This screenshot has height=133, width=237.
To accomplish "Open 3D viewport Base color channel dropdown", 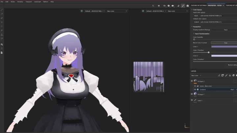I will [117, 11].
